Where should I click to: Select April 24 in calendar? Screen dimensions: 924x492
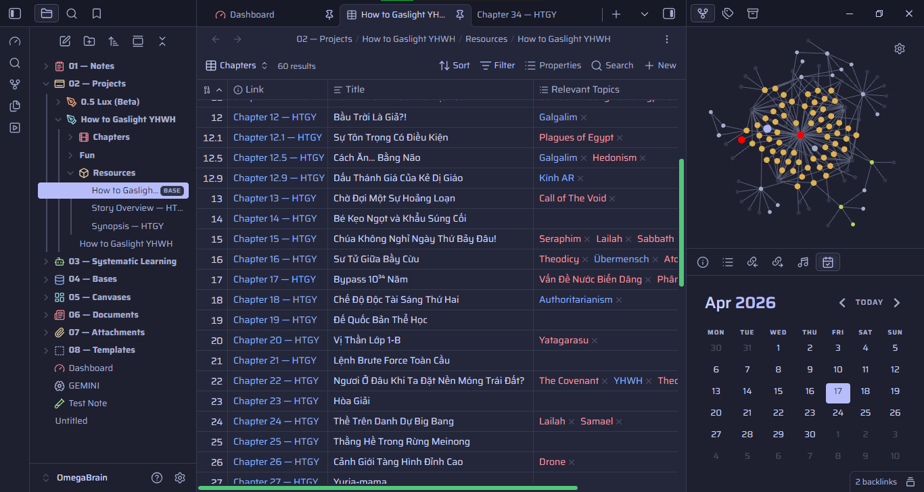[x=837, y=412]
